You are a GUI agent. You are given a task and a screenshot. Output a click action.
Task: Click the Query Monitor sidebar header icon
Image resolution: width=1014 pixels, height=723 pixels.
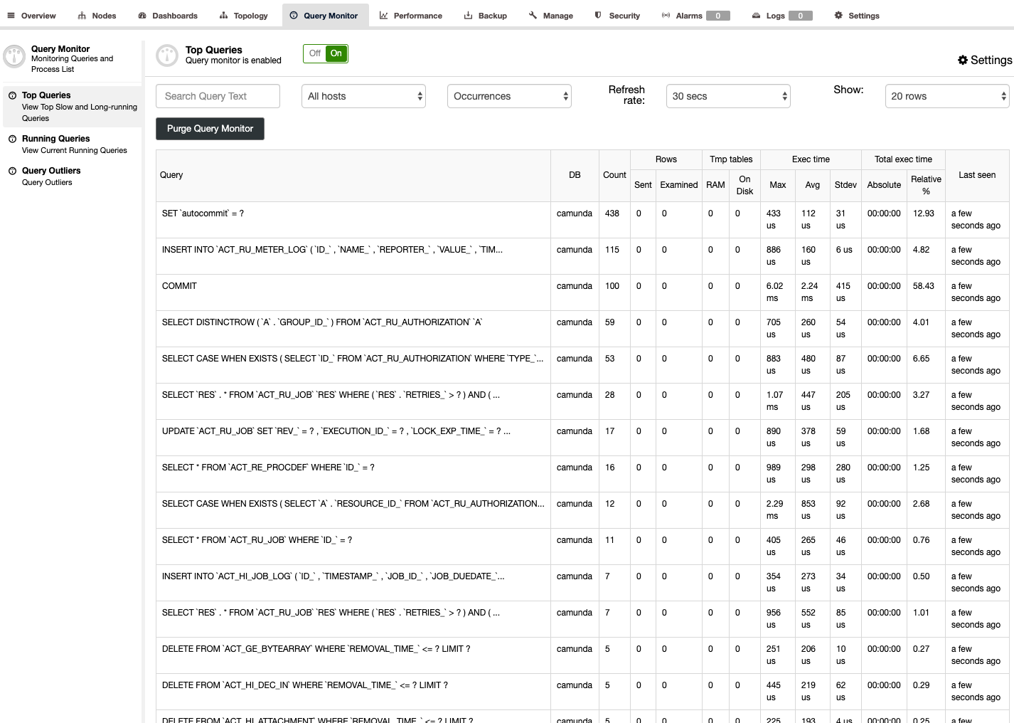[14, 56]
